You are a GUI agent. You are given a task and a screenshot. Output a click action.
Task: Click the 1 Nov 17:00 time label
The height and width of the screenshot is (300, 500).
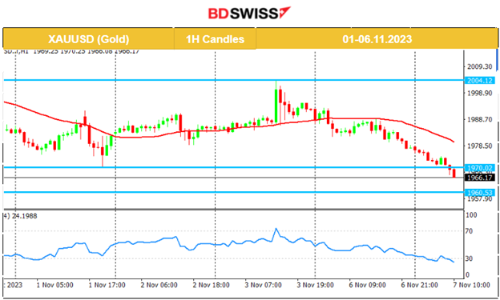click(x=107, y=285)
